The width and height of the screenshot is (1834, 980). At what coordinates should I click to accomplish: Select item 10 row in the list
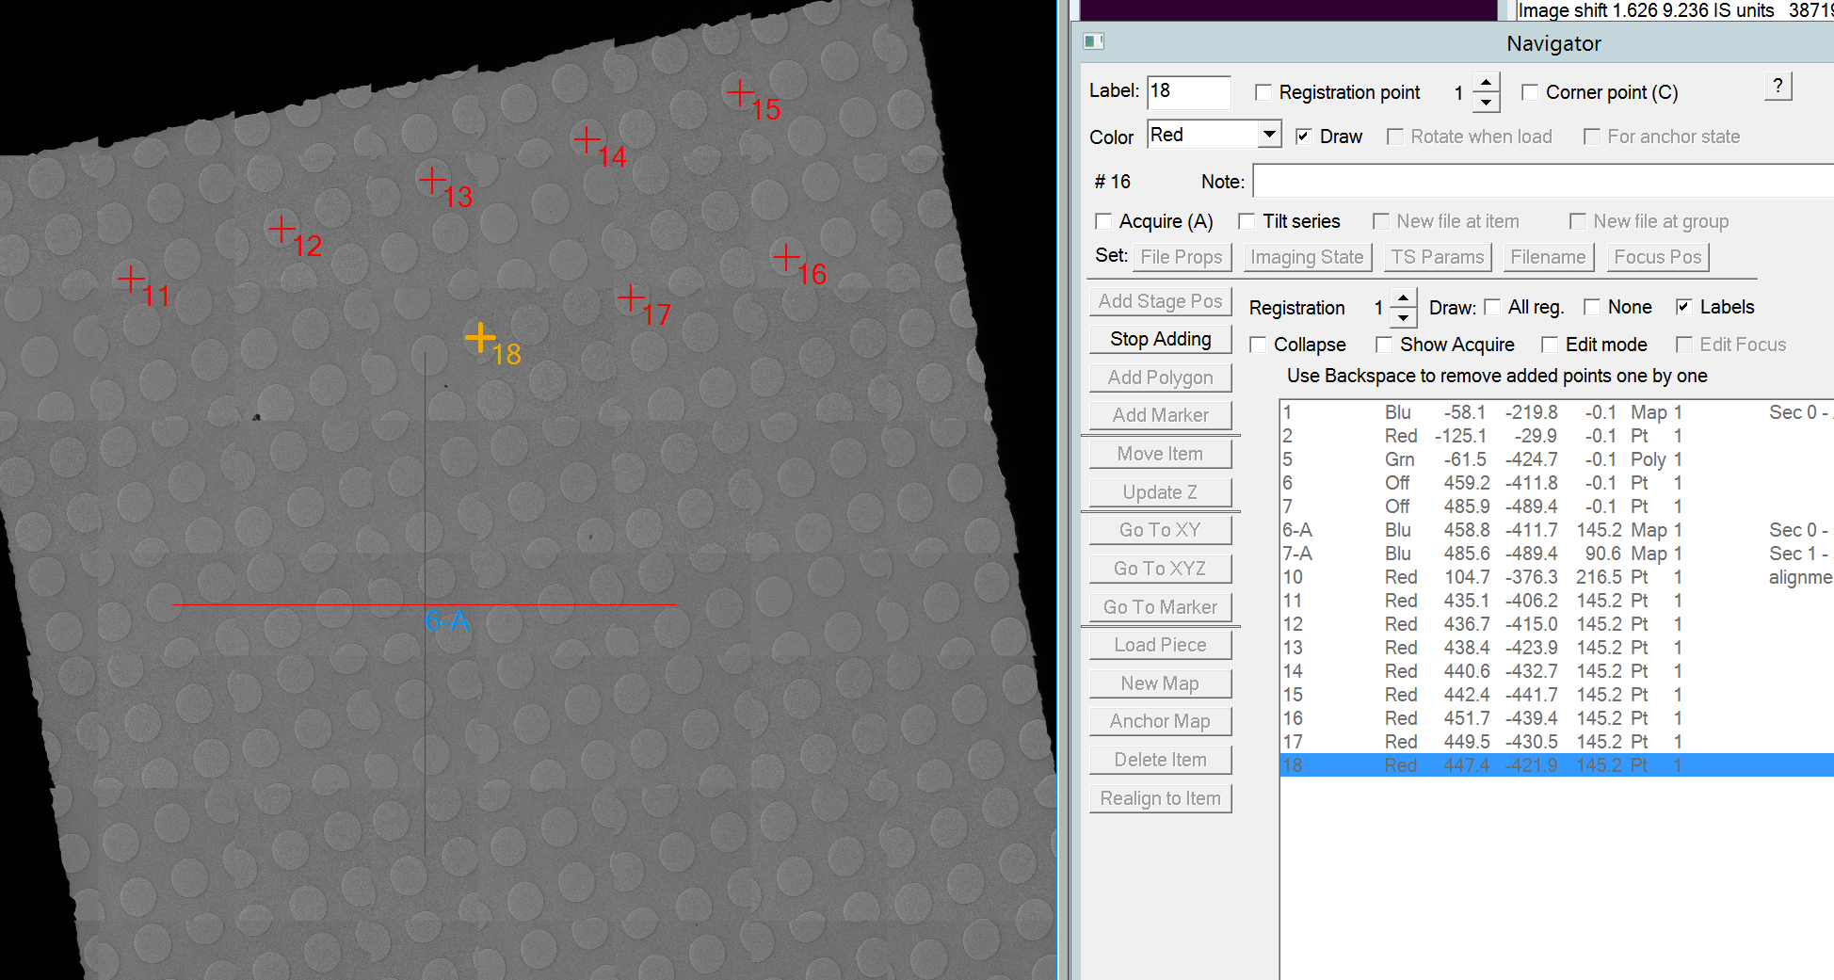tap(1556, 577)
